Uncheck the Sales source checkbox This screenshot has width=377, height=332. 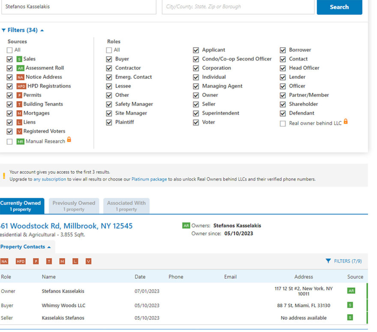tap(9, 59)
